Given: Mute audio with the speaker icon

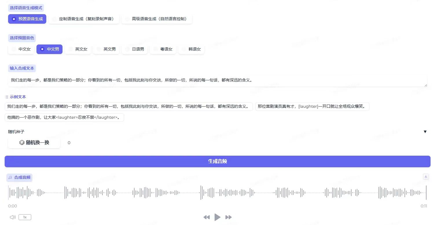Looking at the screenshot, I should tap(12, 217).
